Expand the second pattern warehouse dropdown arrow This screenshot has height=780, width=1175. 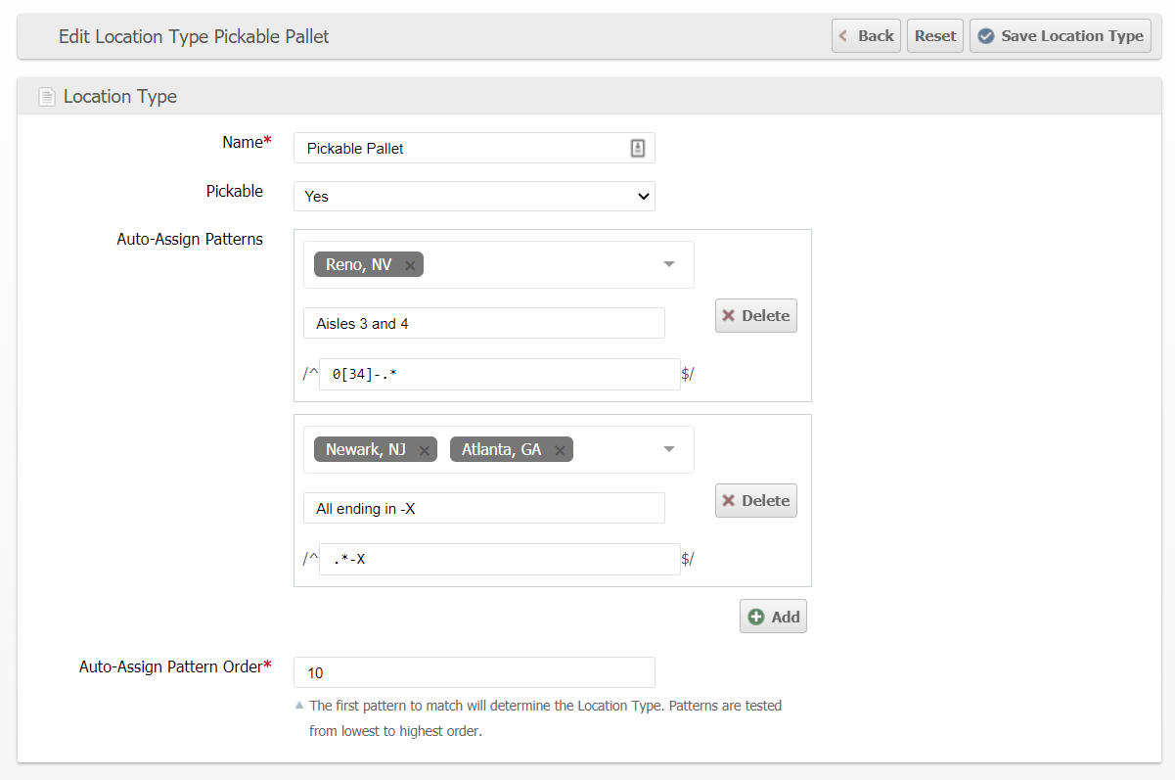pos(669,449)
